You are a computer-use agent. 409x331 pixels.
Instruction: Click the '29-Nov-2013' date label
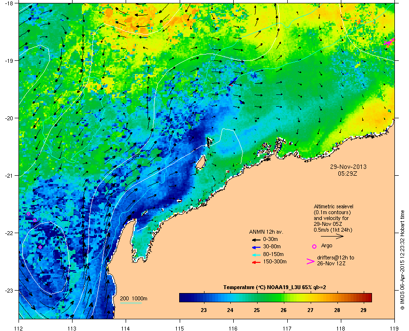point(348,167)
